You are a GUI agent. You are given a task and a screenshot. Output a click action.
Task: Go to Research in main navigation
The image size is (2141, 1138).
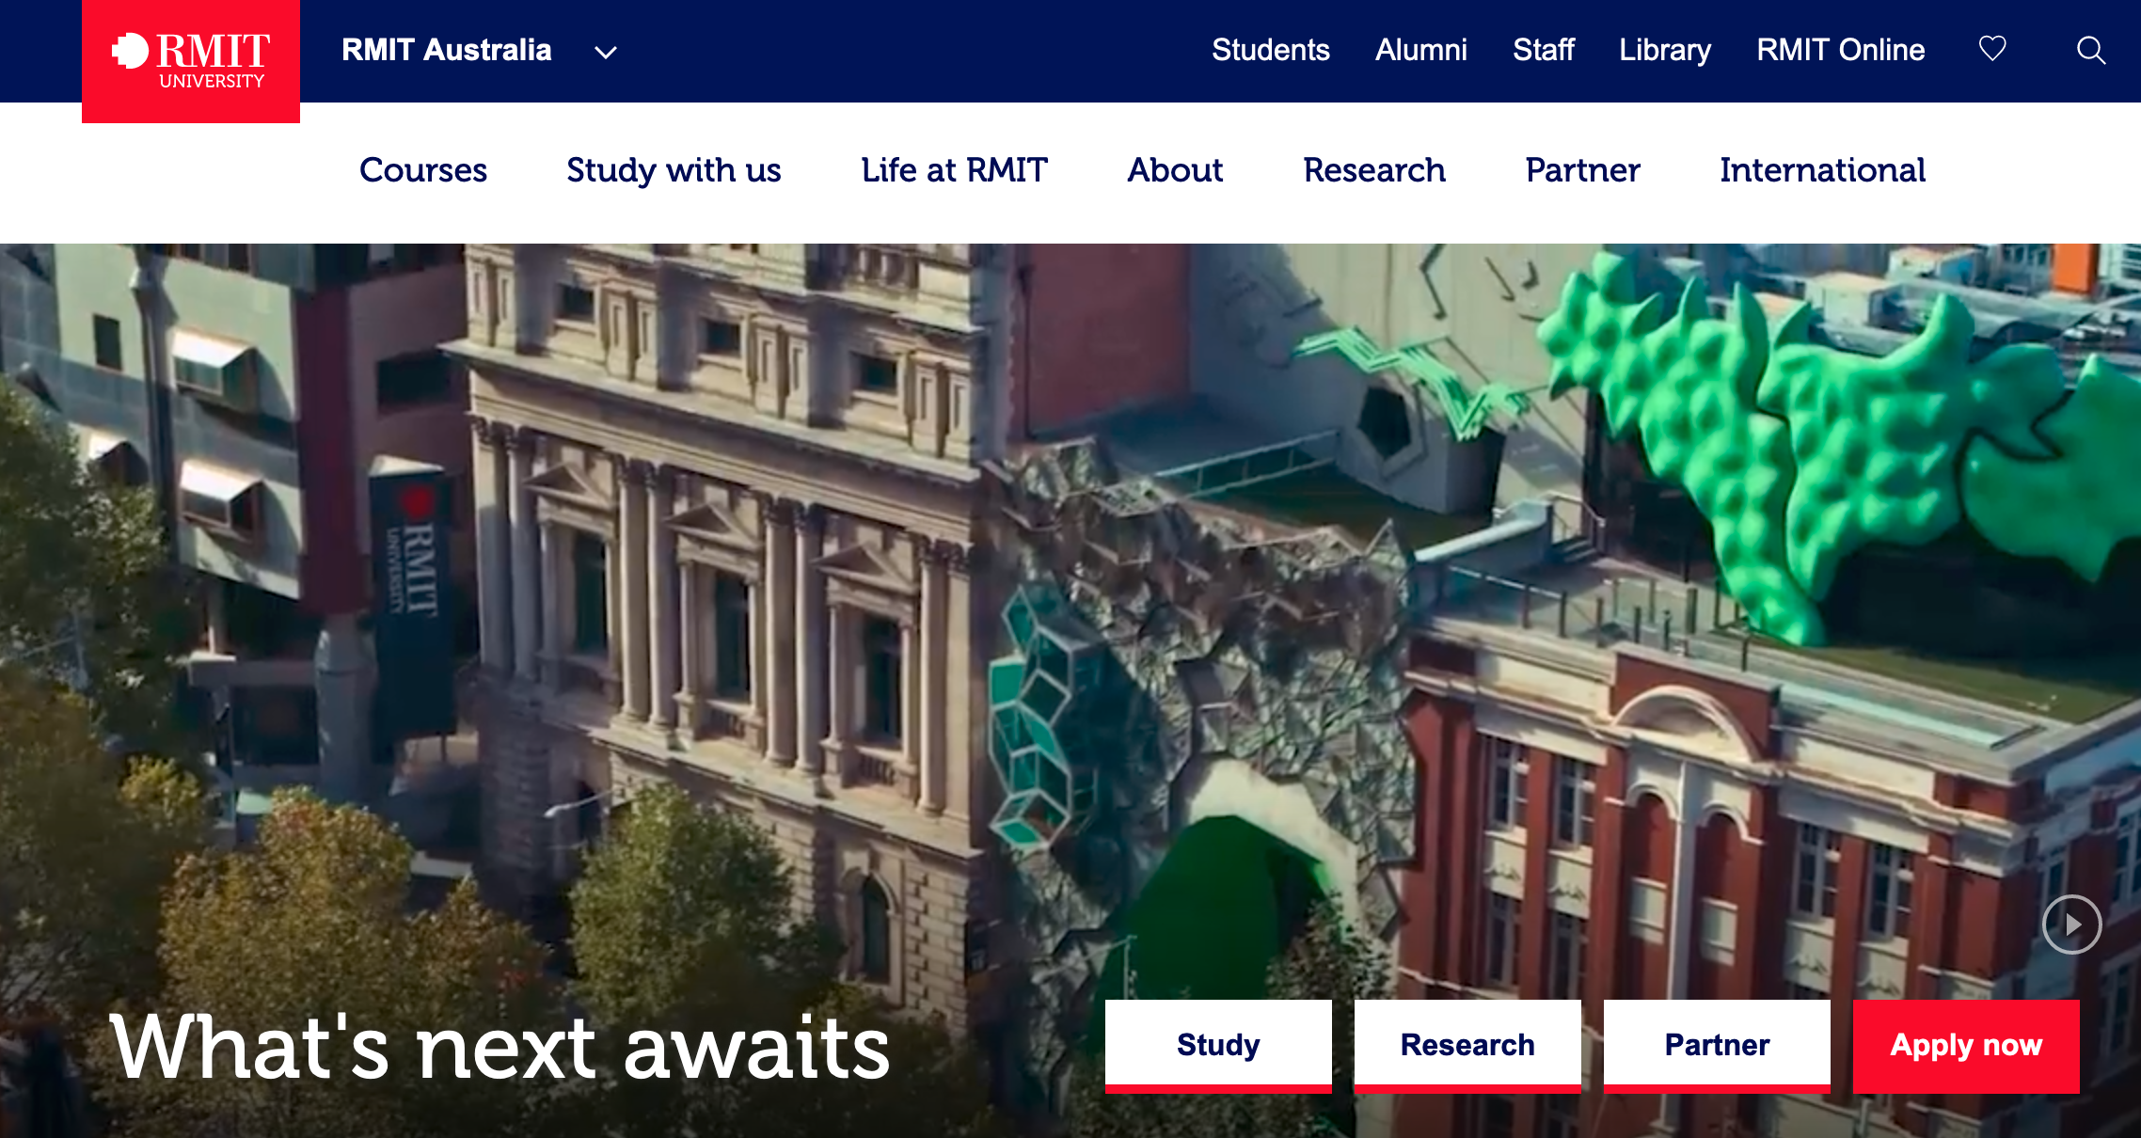(1373, 170)
